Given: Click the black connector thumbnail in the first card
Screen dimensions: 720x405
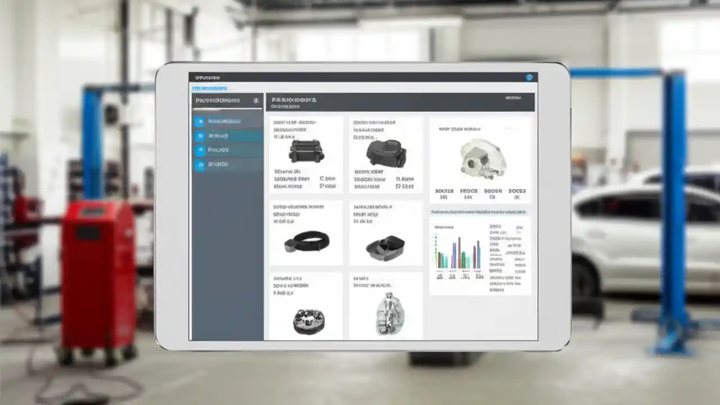Looking at the screenshot, I should click(x=305, y=152).
